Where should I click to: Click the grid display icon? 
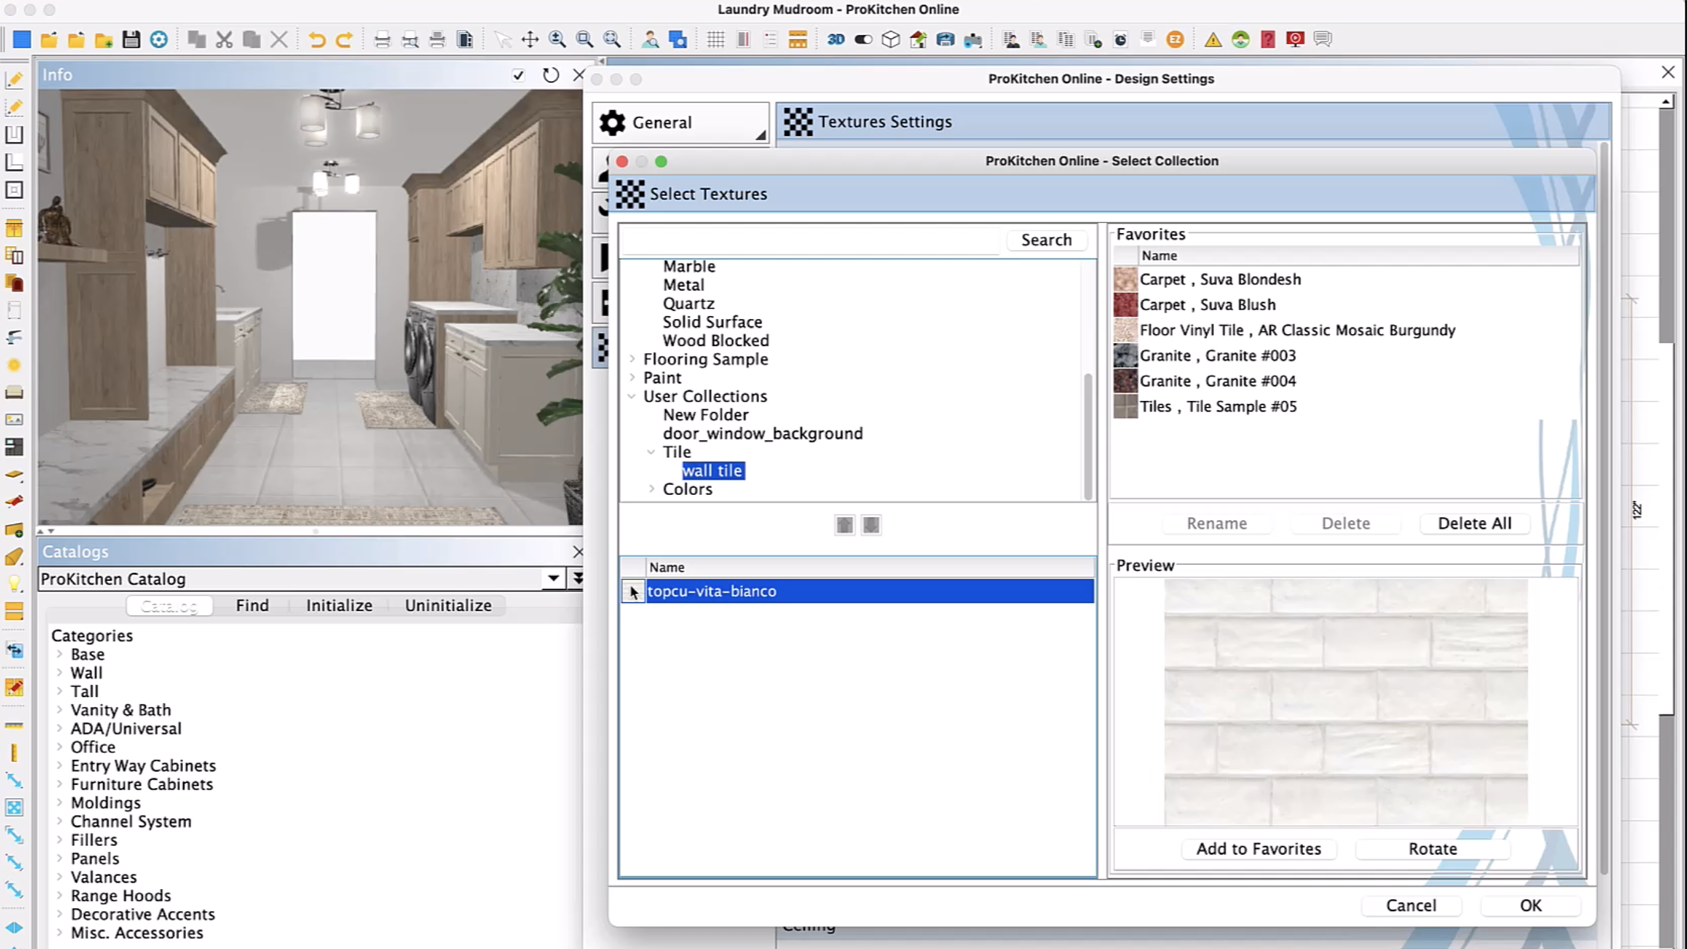pyautogui.click(x=715, y=39)
